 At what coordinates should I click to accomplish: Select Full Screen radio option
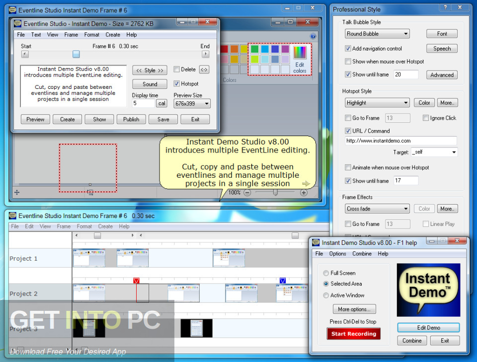click(x=326, y=273)
